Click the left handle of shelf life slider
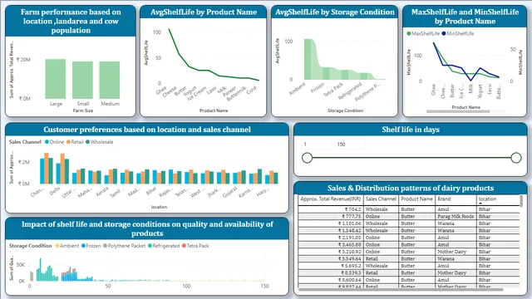The height and width of the screenshot is (299, 532). 307,158
